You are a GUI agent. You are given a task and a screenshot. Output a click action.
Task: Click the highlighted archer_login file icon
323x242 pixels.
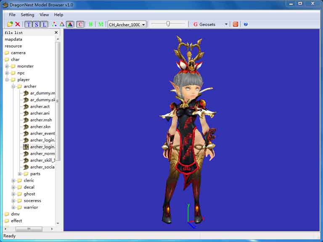[26, 147]
